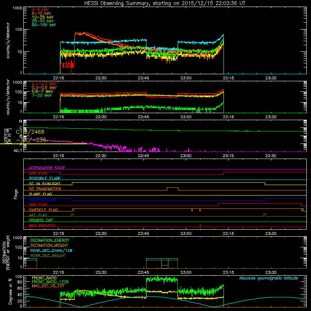
Task: Click the DECIMATION_WEIGHT legend label
Action: point(49,245)
